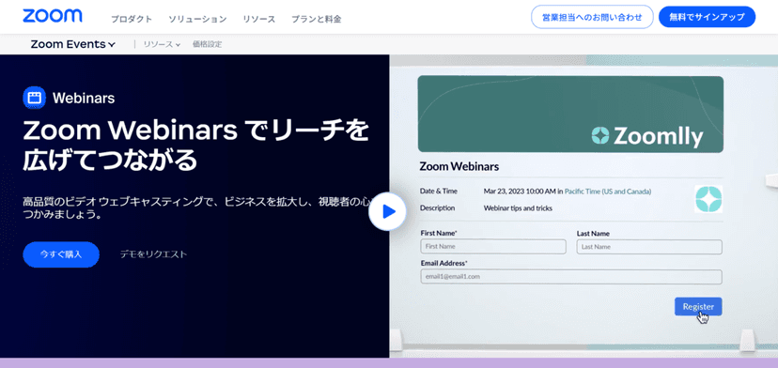Click Pacific Time (US and Canada) link
This screenshot has width=778, height=368.
[x=608, y=191]
